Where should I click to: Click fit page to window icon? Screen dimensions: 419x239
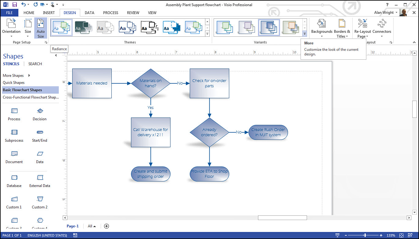coord(401,235)
